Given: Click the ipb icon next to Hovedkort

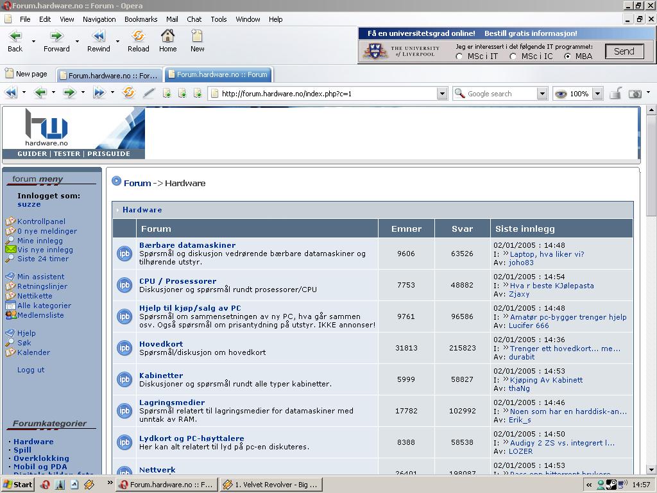Looking at the screenshot, I should [x=124, y=348].
